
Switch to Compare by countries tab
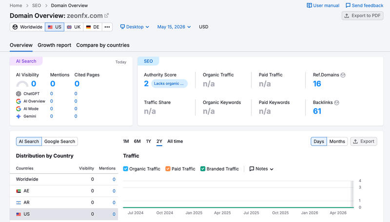click(x=103, y=45)
